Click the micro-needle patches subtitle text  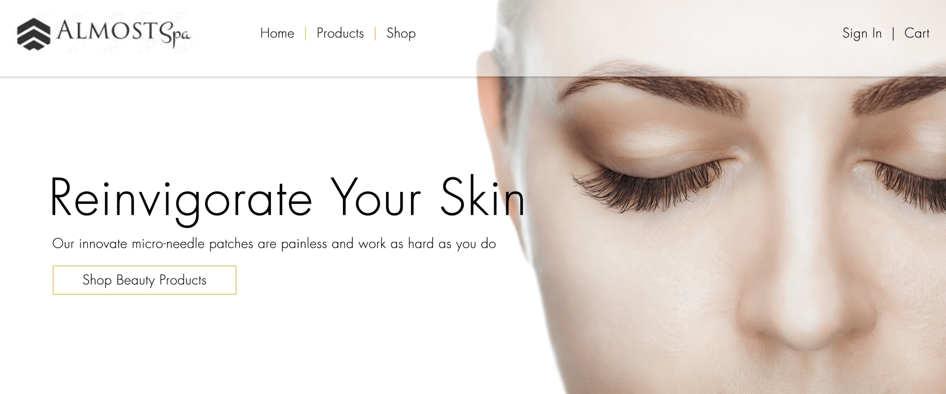(274, 244)
